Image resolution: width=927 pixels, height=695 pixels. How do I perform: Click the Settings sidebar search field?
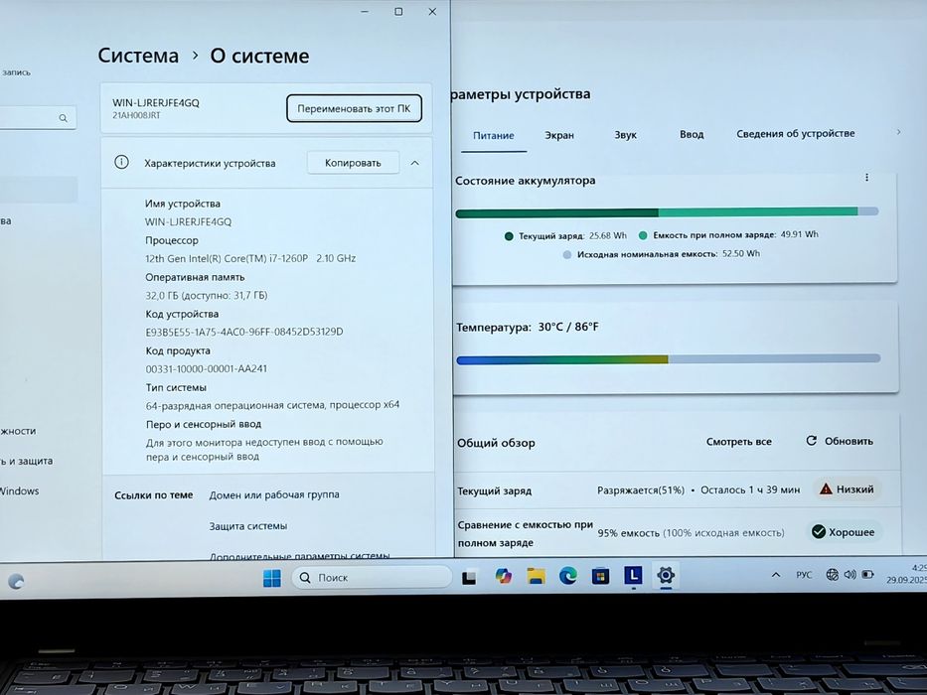36,118
